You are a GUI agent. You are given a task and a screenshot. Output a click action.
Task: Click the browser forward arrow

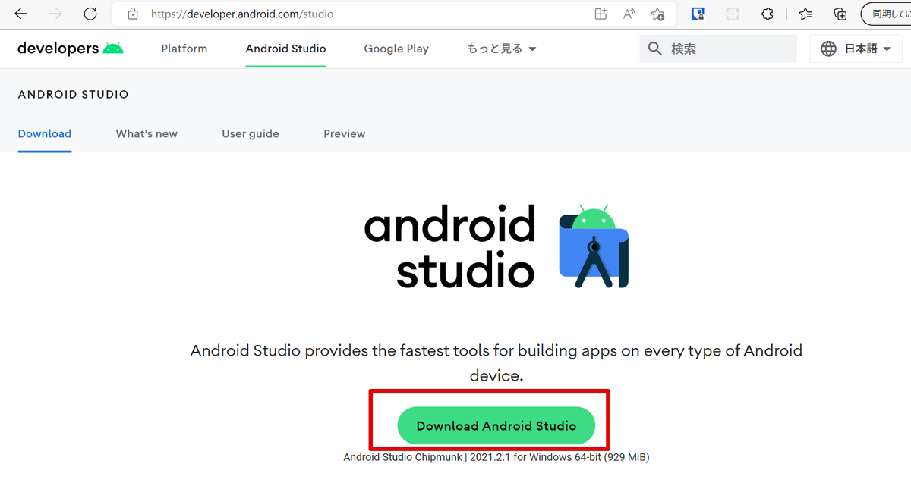pos(55,14)
